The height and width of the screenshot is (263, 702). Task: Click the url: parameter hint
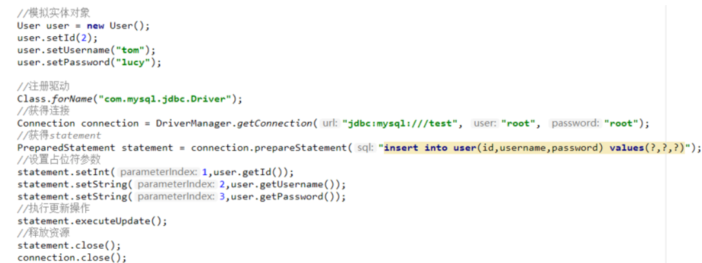pyautogui.click(x=331, y=123)
